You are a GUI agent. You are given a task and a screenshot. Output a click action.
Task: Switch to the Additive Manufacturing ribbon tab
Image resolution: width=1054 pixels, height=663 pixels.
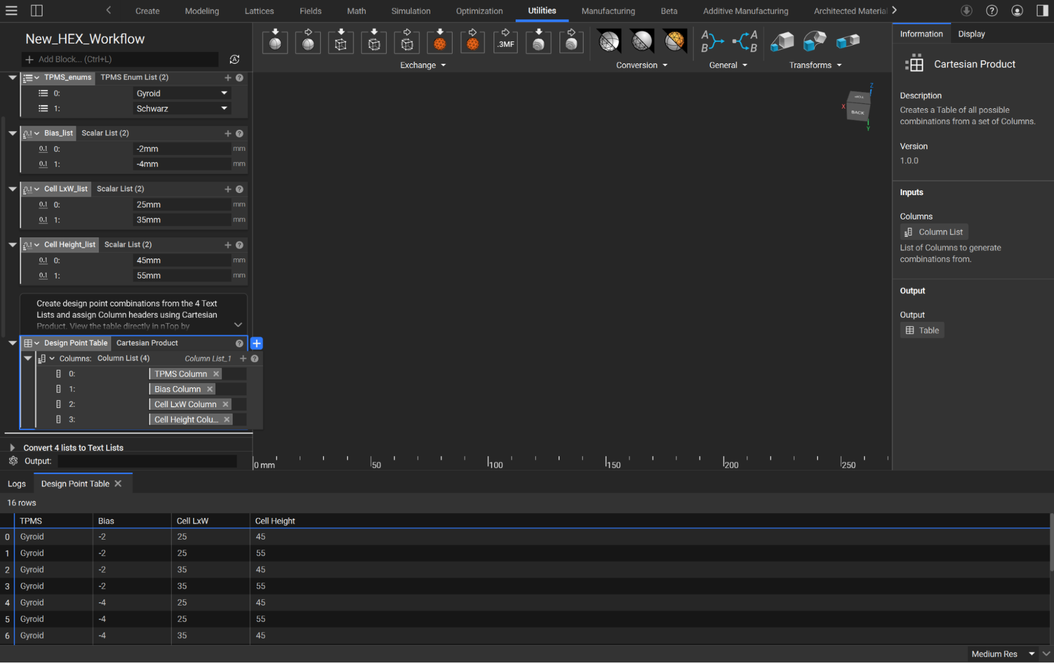(x=746, y=11)
